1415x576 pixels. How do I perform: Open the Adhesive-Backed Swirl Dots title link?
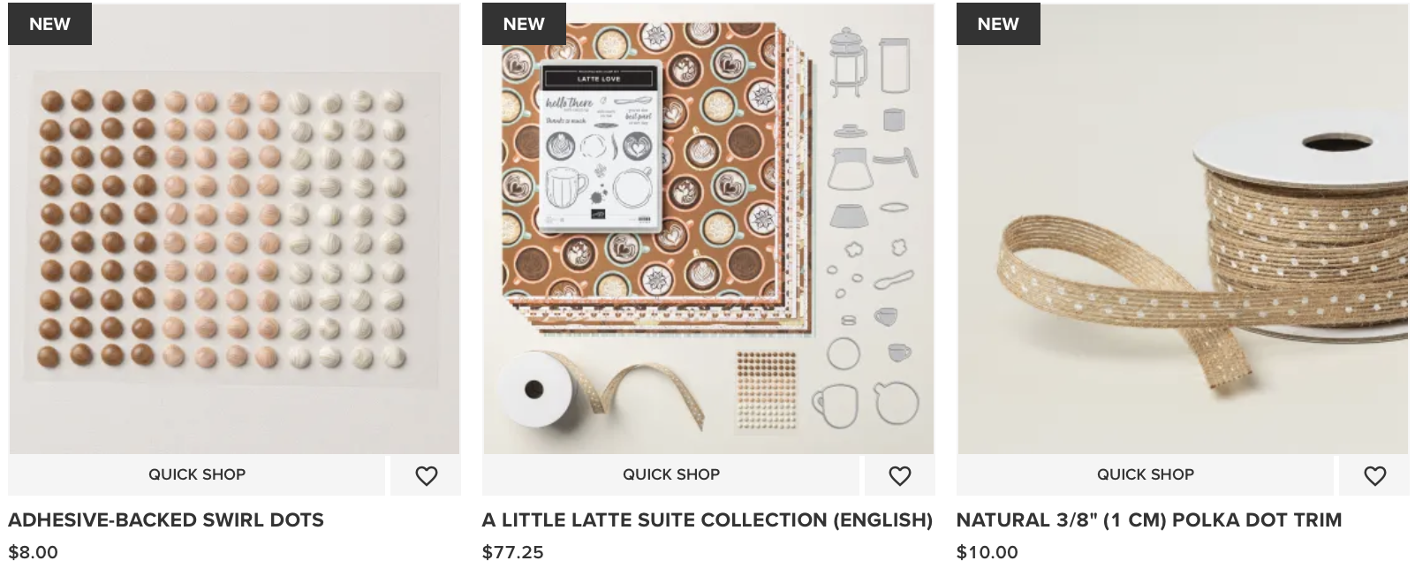coord(166,520)
